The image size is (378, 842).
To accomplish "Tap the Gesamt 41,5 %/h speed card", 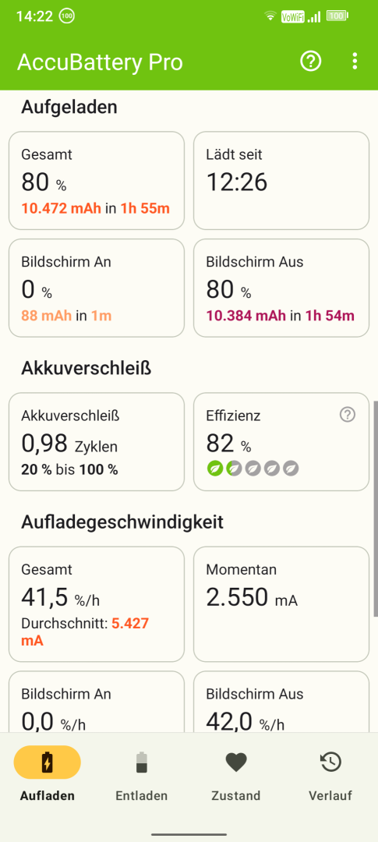I will [97, 604].
